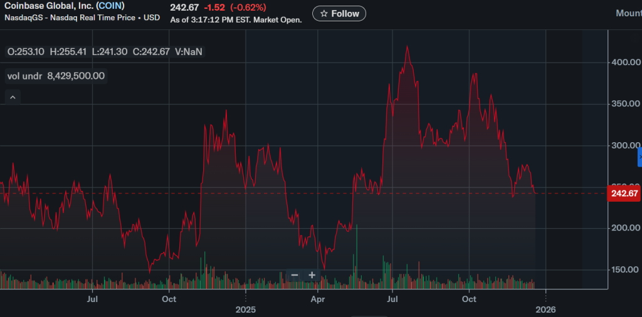The height and width of the screenshot is (317, 642).
Task: Click the blue arrow tab on right edge
Action: (639, 156)
